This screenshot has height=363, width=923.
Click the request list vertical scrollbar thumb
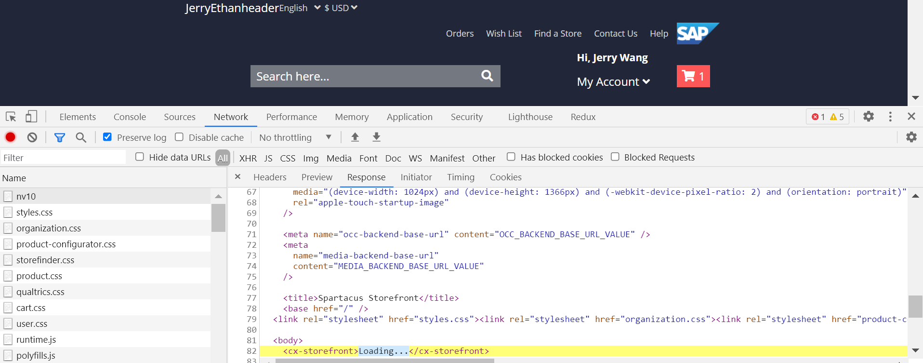click(218, 217)
